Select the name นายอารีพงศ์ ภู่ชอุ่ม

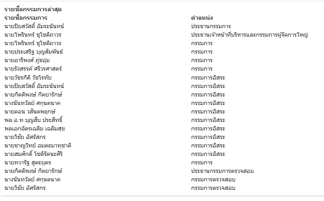tap(27, 60)
